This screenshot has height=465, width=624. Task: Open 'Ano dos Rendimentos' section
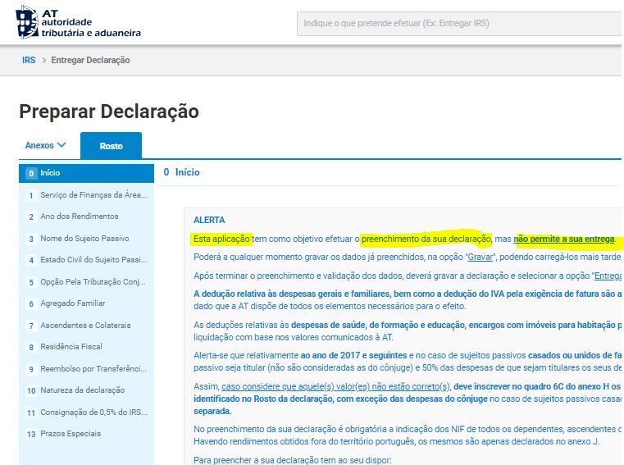click(86, 217)
